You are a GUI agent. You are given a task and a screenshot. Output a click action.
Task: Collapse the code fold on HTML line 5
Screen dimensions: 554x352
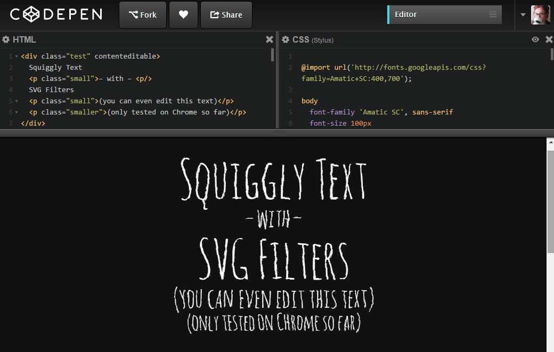pyautogui.click(x=16, y=101)
